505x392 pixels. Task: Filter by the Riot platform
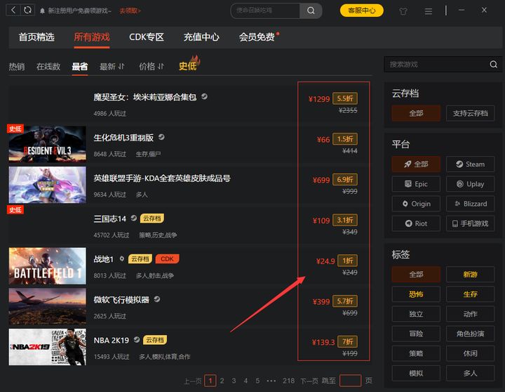[416, 223]
